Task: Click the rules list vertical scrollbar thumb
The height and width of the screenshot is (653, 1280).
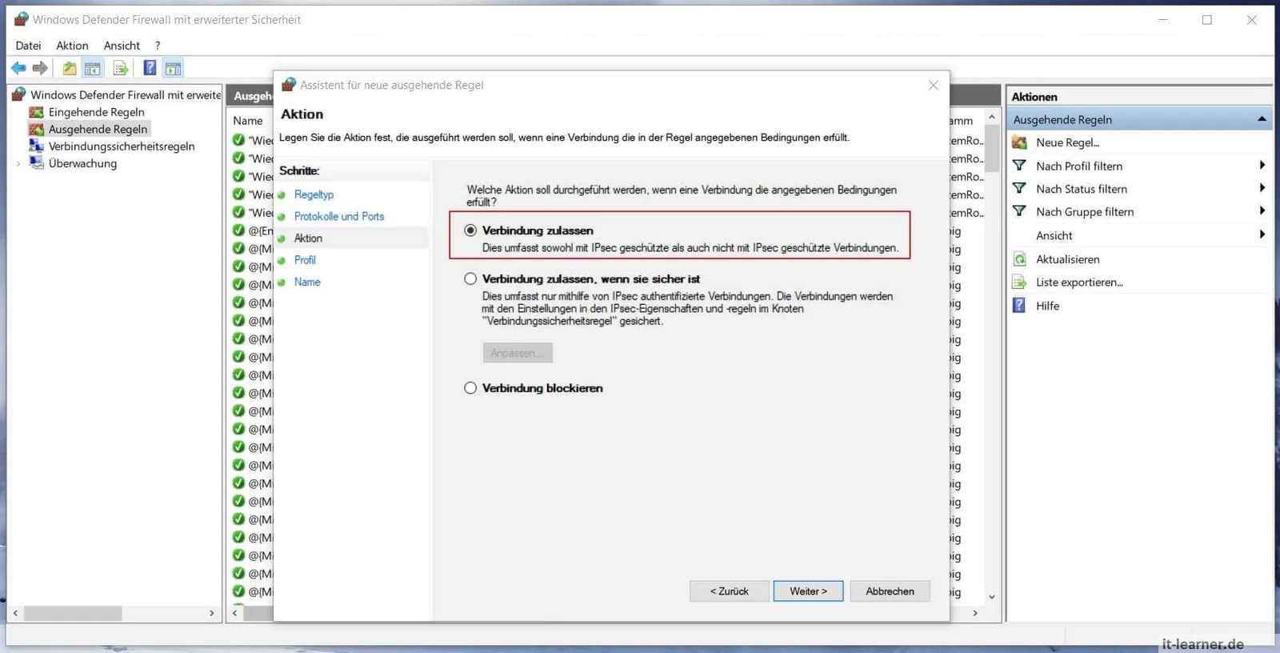Action: click(x=992, y=149)
